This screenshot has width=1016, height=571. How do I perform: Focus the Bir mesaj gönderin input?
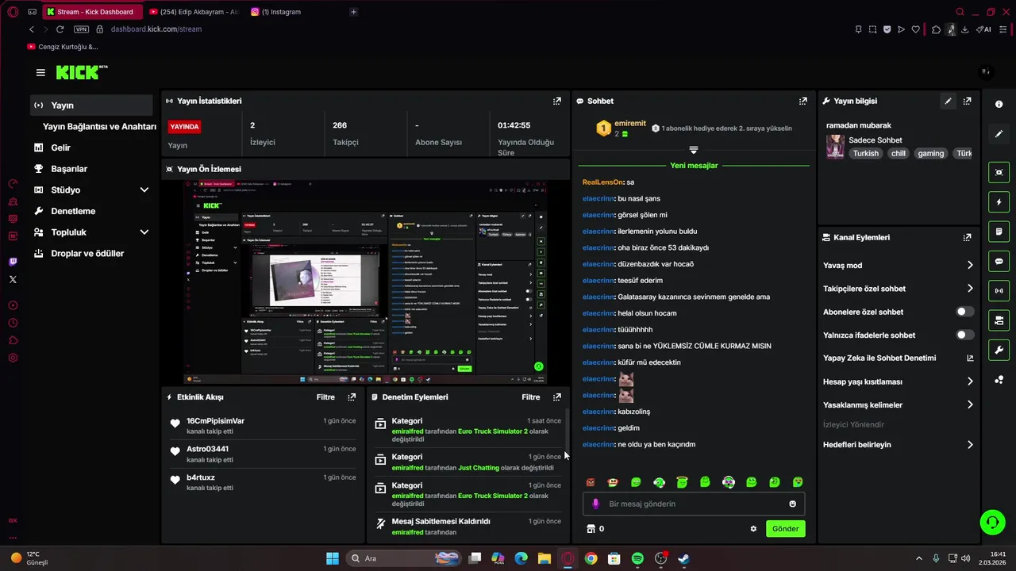pyautogui.click(x=693, y=504)
